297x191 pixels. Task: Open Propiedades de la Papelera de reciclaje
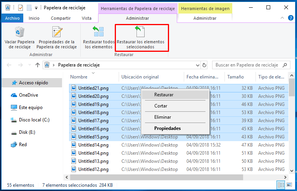point(57,38)
